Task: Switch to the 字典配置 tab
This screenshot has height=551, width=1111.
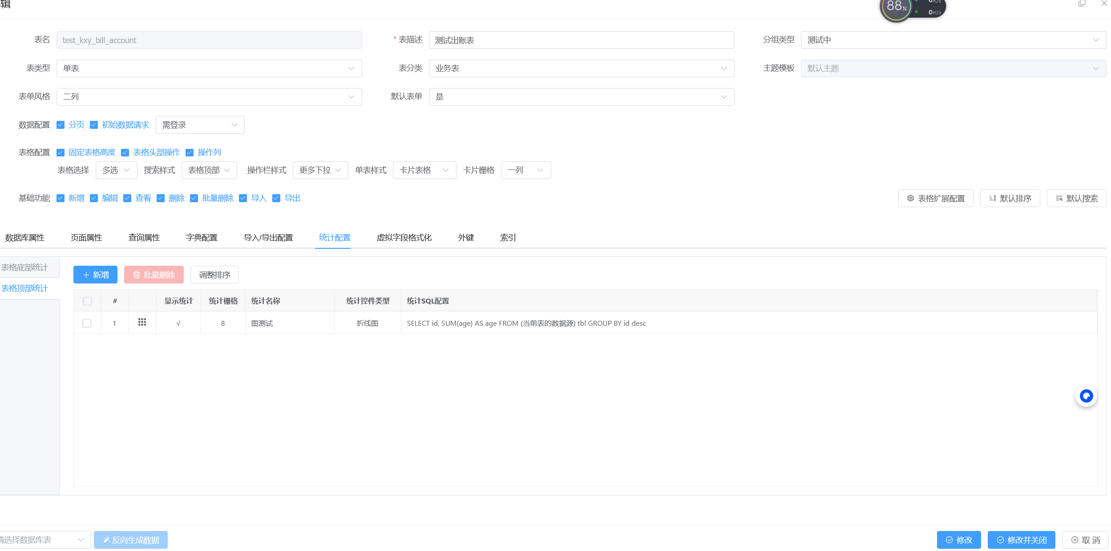Action: point(202,238)
